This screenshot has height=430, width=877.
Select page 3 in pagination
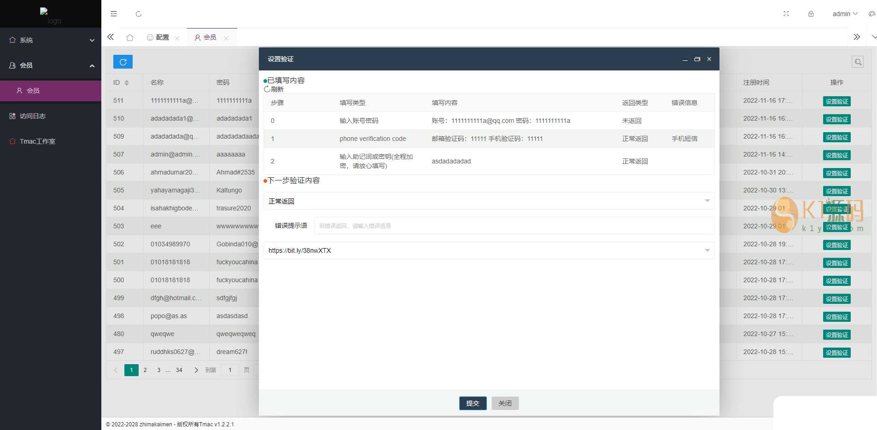pos(159,370)
